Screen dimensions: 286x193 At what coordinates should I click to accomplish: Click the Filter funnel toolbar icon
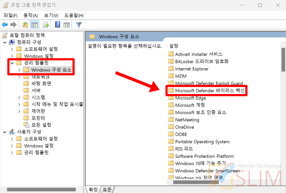(x=79, y=25)
